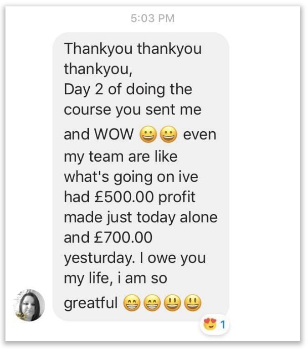
Task: Click the "course you sent me" line
Action: pyautogui.click(x=133, y=110)
